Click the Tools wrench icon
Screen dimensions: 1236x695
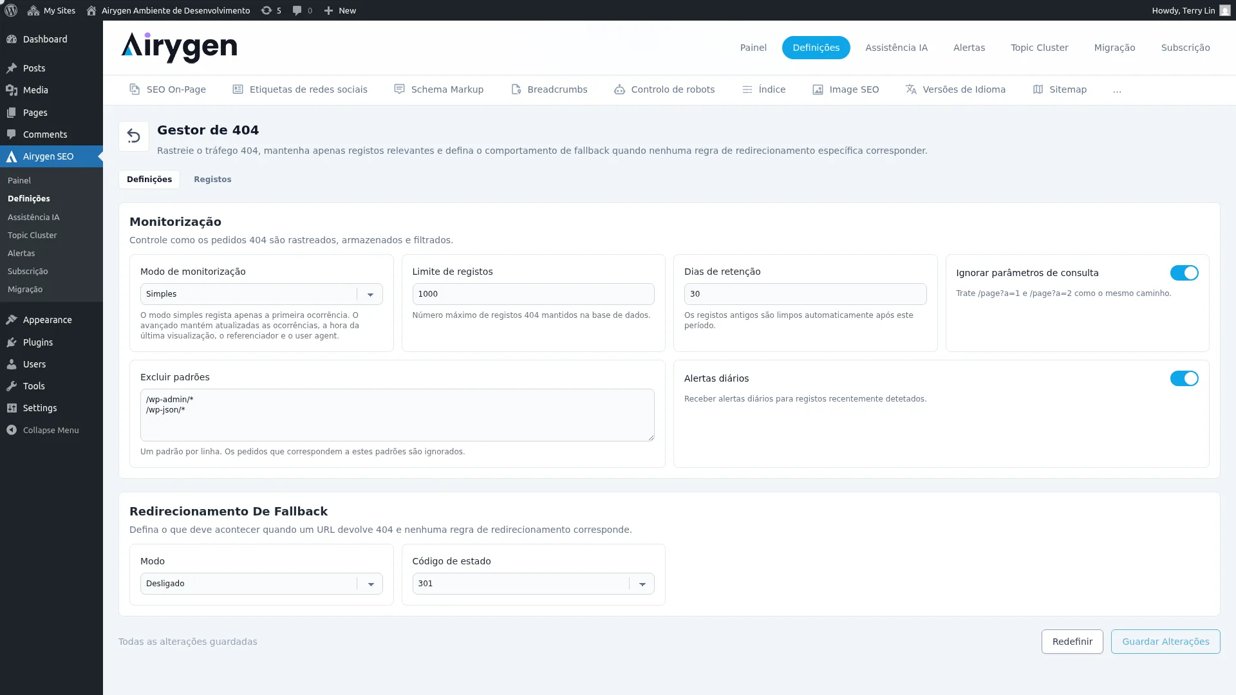(x=12, y=386)
